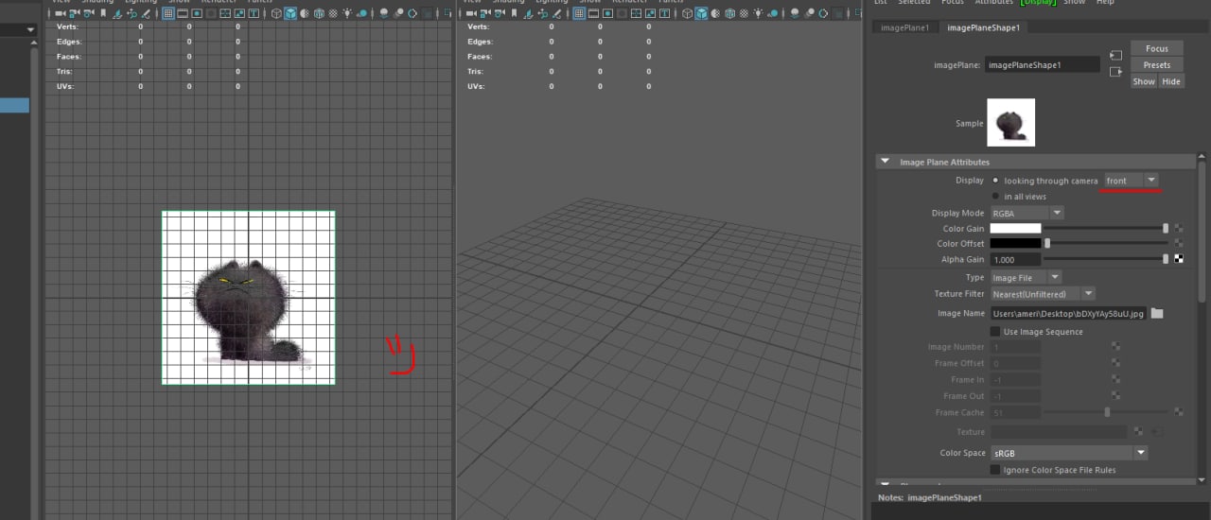Open Help menu in Attribute Editor
Viewport: 1211px width, 520px height.
tap(1105, 3)
